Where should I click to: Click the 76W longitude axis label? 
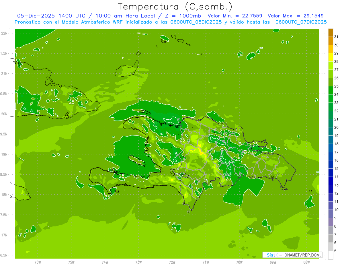point(38,262)
